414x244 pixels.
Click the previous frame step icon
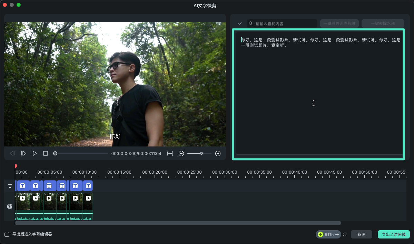(x=12, y=153)
